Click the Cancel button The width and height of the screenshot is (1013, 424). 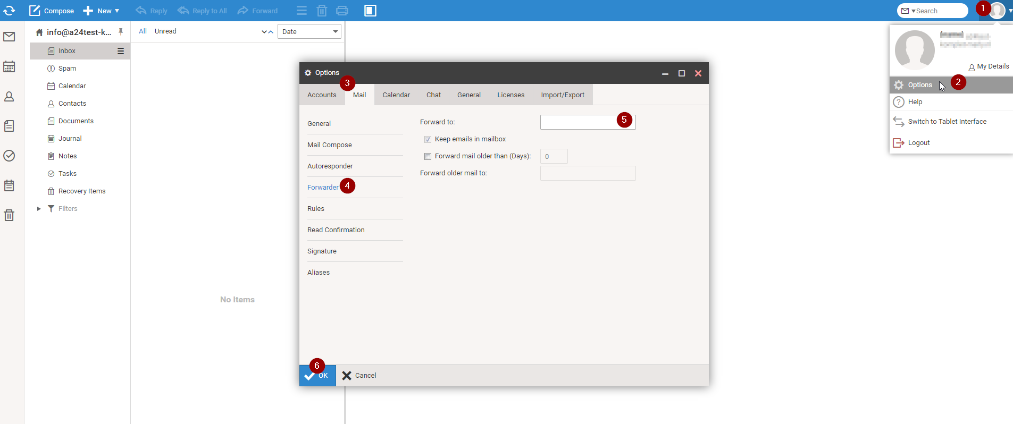pyautogui.click(x=359, y=376)
